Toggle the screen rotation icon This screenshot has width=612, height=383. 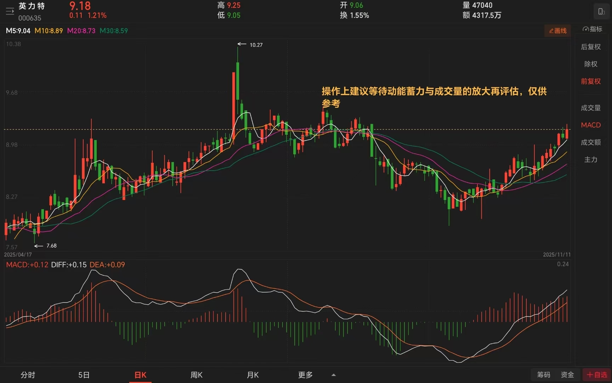[601, 11]
